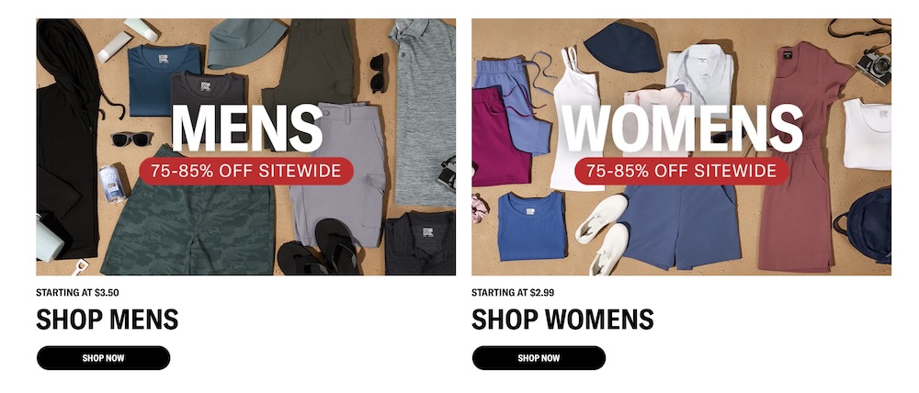This screenshot has width=919, height=393.
Task: Select the Starting at $2.99 text
Action: click(x=513, y=292)
